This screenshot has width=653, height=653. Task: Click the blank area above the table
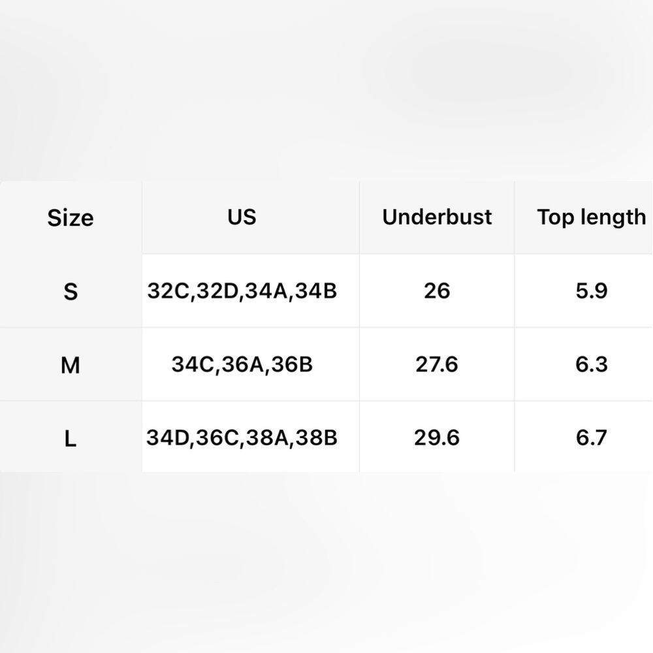(x=326, y=90)
